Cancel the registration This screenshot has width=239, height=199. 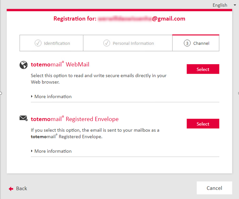point(214,188)
